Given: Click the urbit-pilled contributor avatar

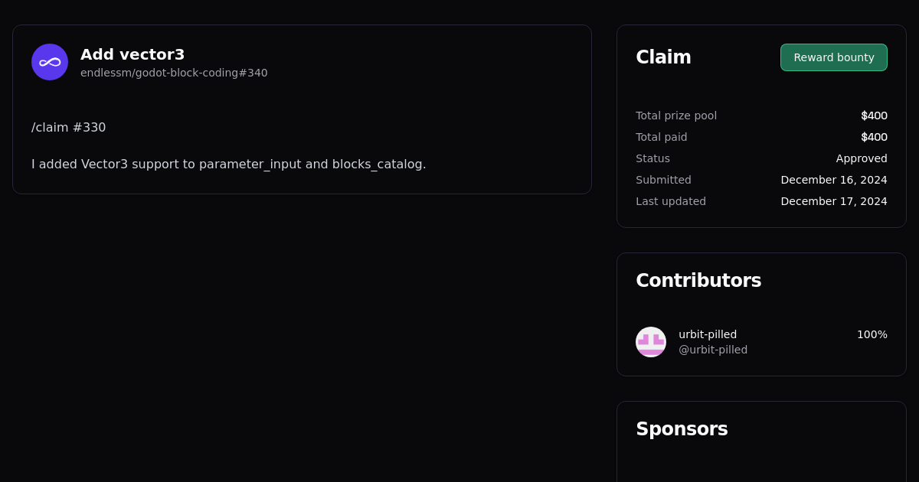Looking at the screenshot, I should tap(651, 342).
